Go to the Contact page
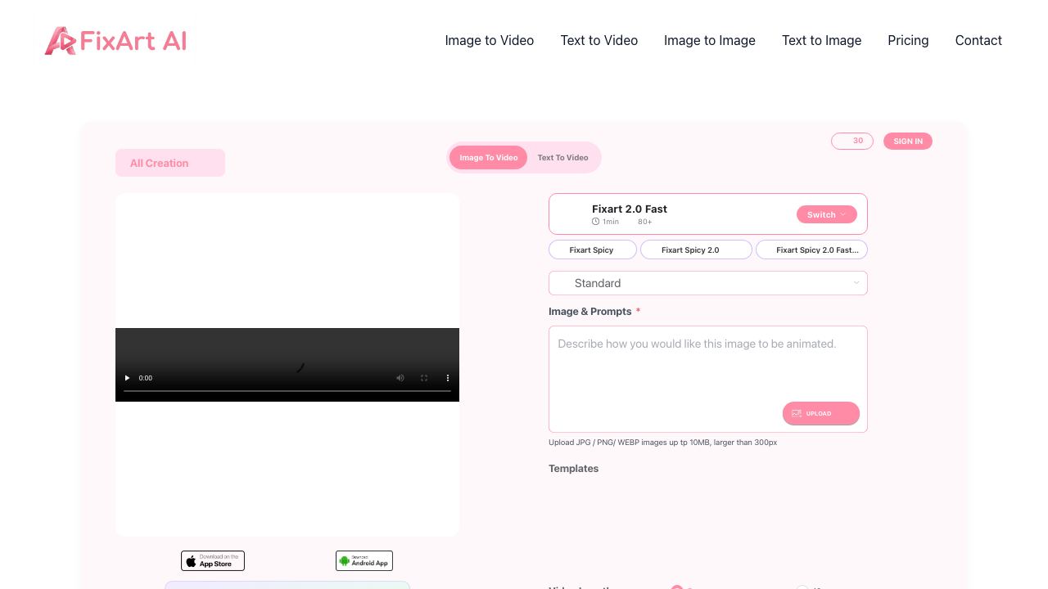Screen dimensions: 1048x589 point(978,40)
